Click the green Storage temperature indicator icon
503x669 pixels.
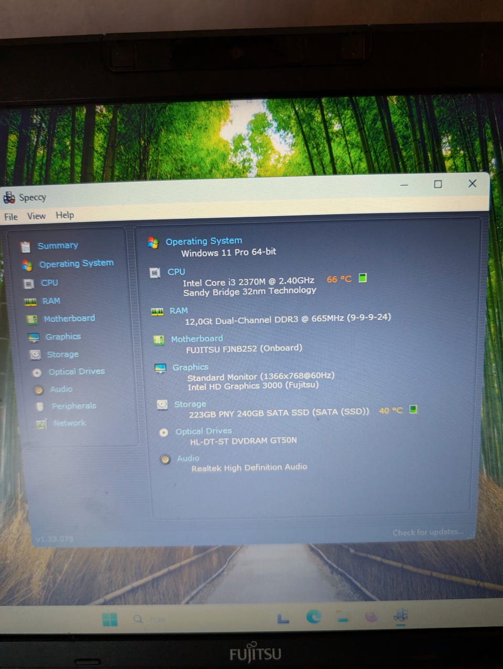pyautogui.click(x=413, y=409)
